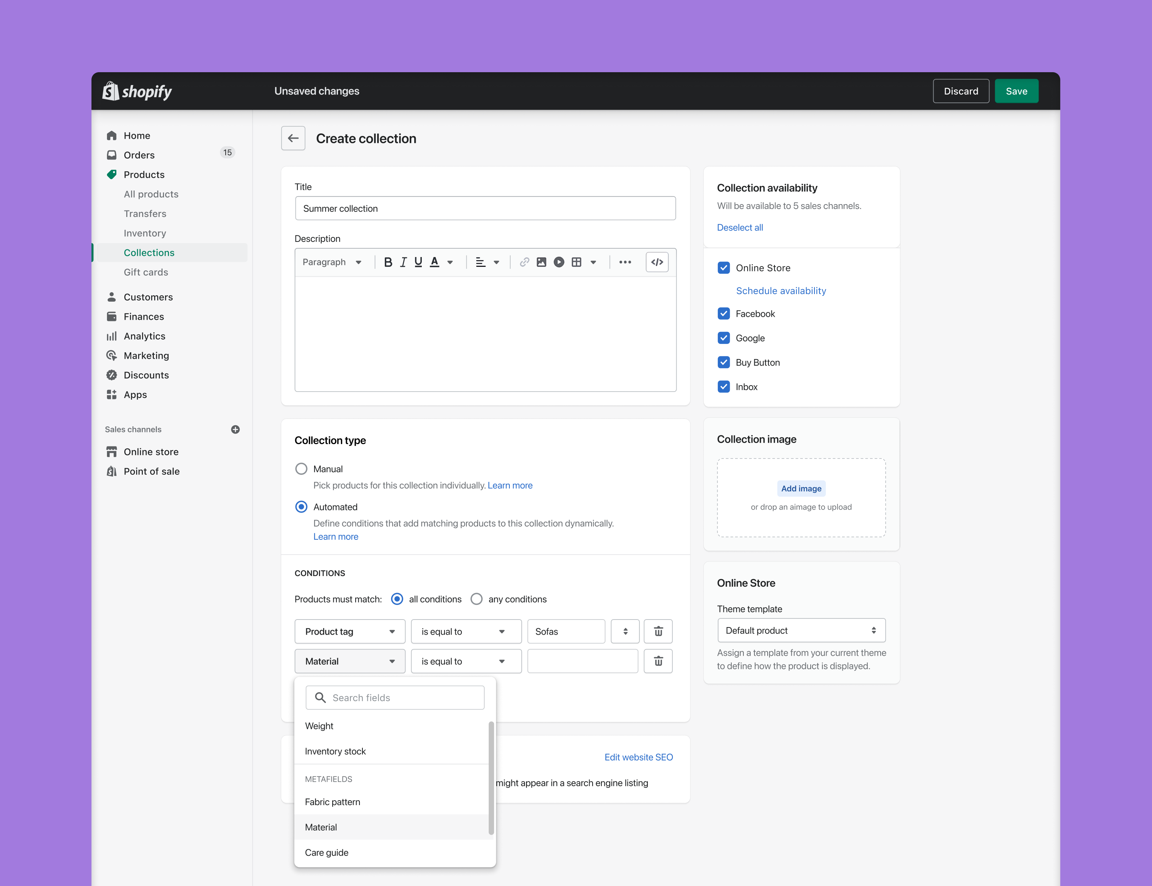
Task: Click the Title input field
Action: (485, 208)
